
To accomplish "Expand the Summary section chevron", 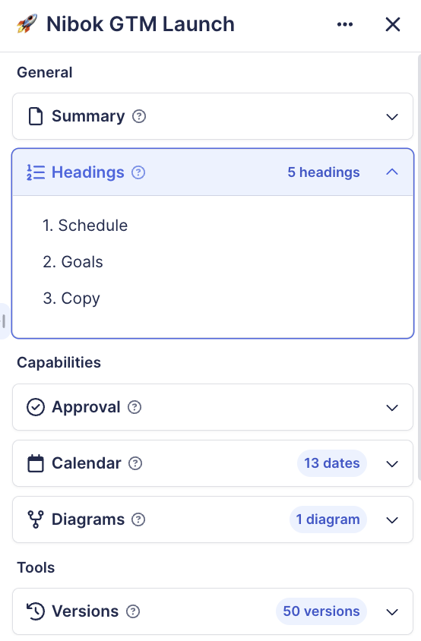I will point(392,117).
